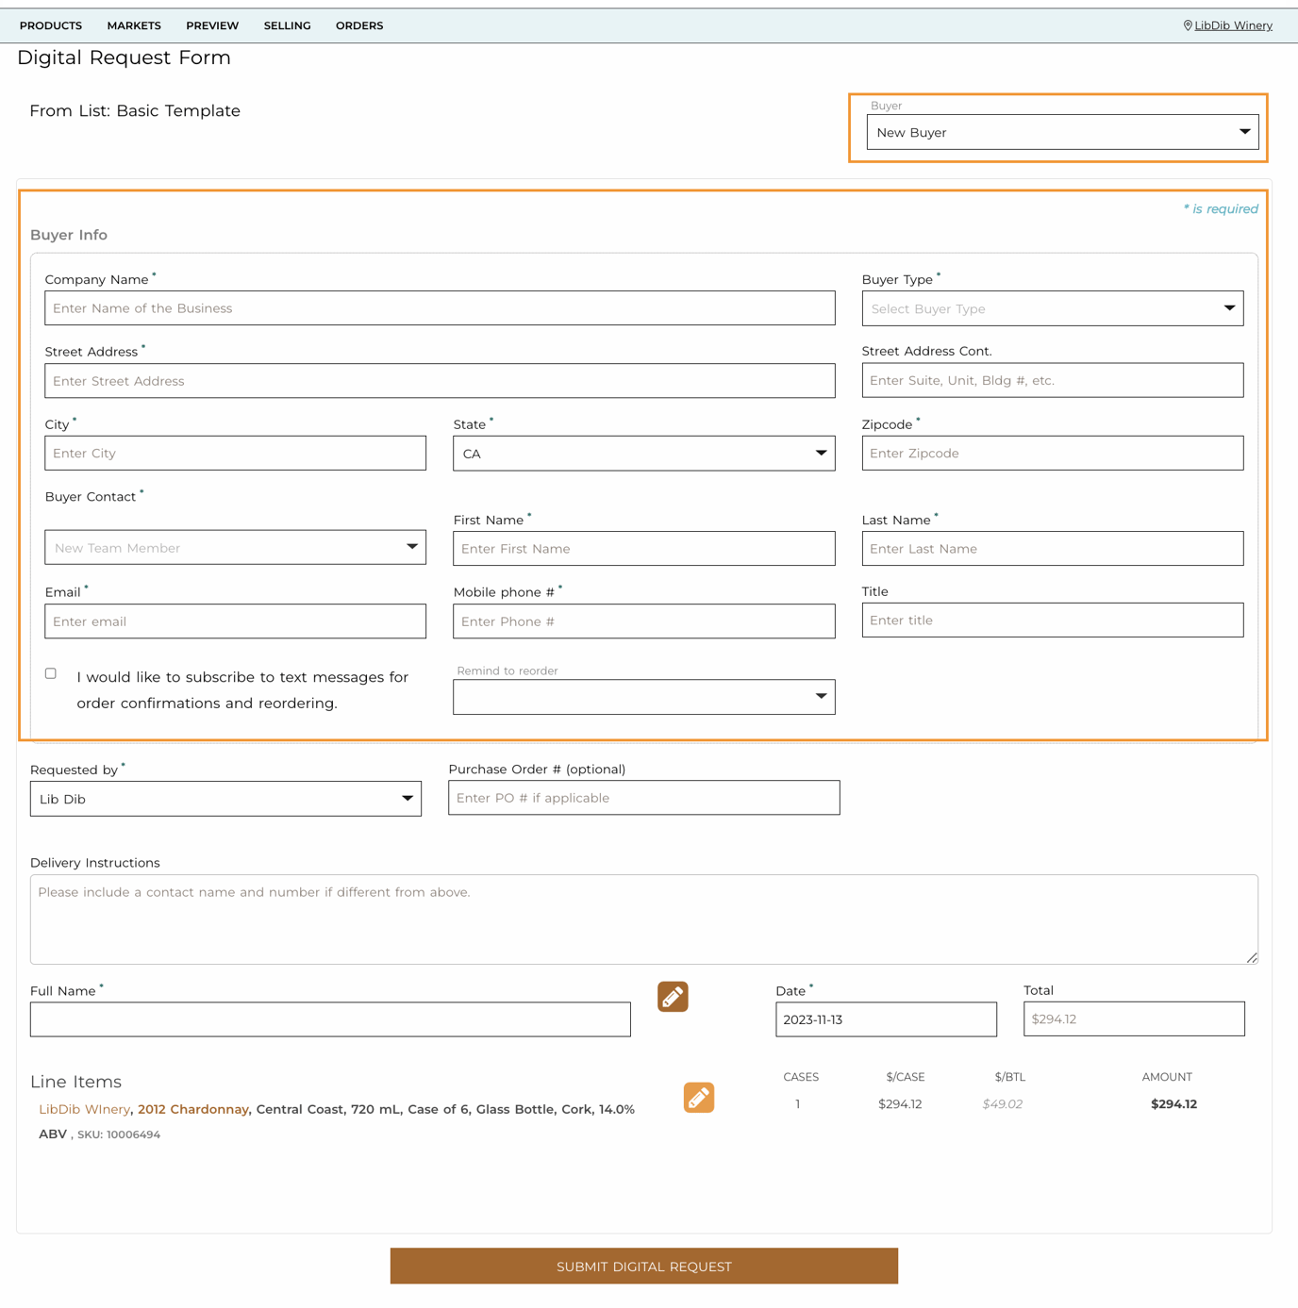The width and height of the screenshot is (1298, 1308).
Task: Switch to the ORDERS tab
Action: tap(358, 25)
